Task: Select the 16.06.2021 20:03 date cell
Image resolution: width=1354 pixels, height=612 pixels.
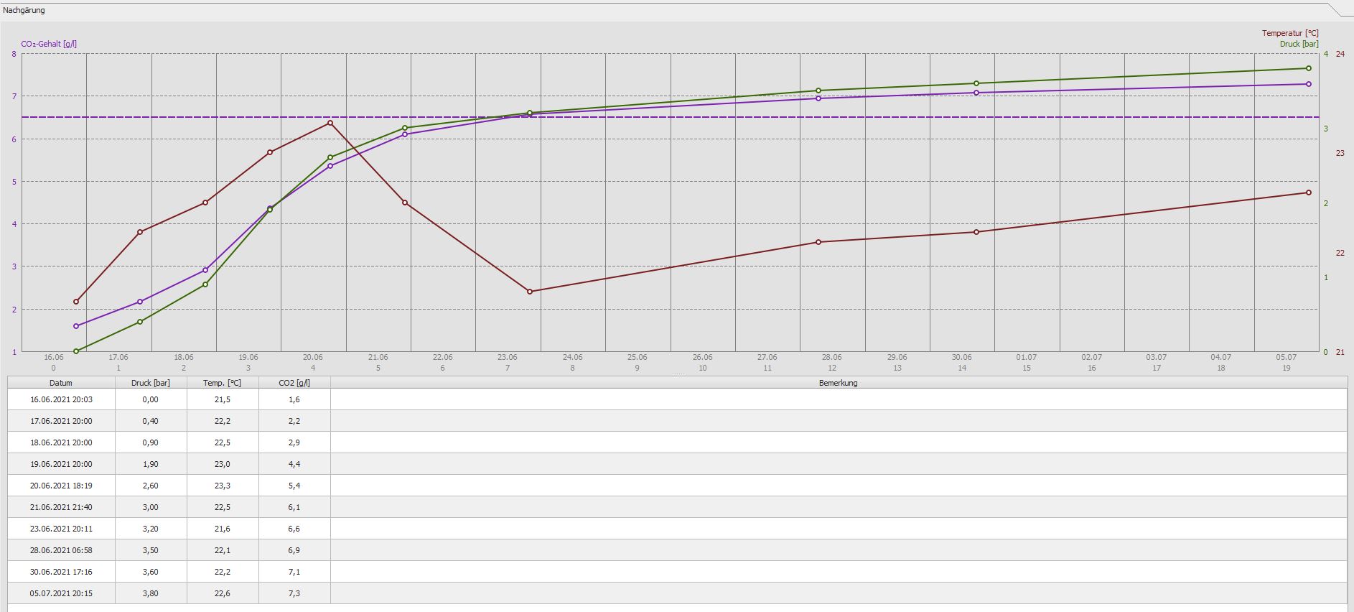Action: click(61, 399)
